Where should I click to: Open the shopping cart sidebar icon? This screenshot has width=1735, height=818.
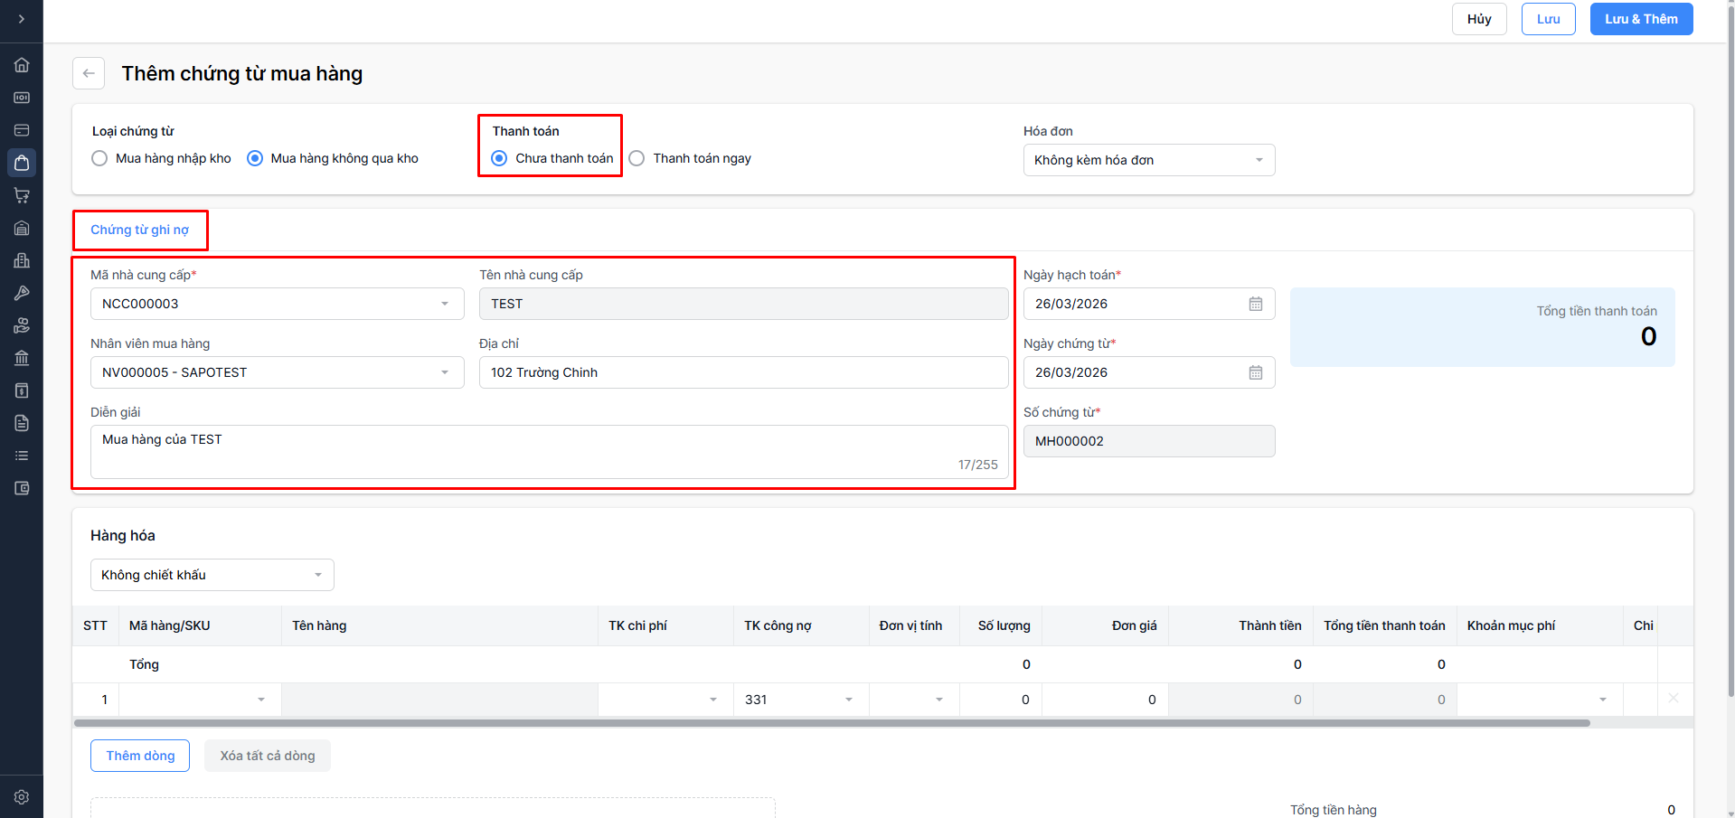point(22,195)
